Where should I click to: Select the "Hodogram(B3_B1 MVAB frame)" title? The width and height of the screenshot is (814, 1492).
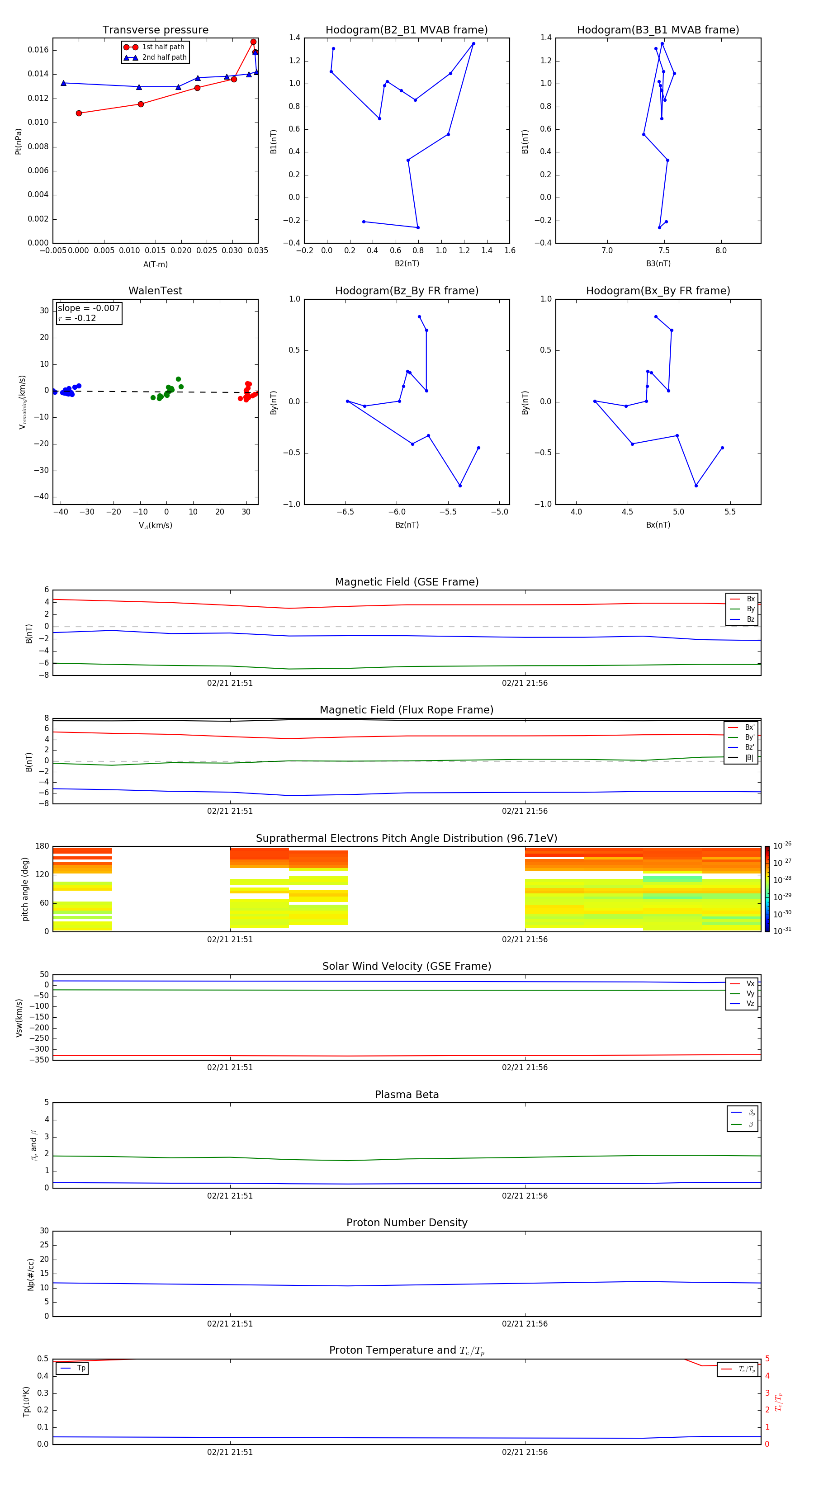658,30
